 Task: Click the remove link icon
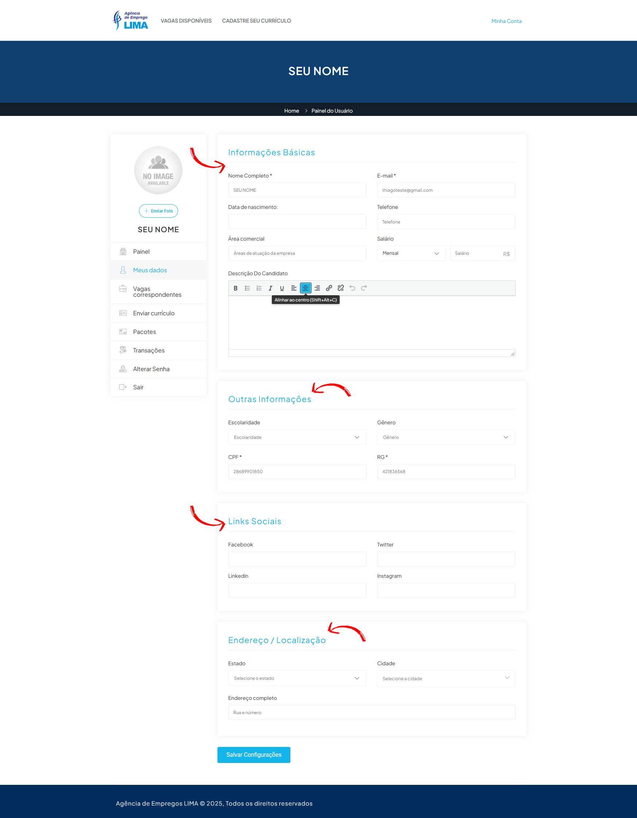point(340,288)
